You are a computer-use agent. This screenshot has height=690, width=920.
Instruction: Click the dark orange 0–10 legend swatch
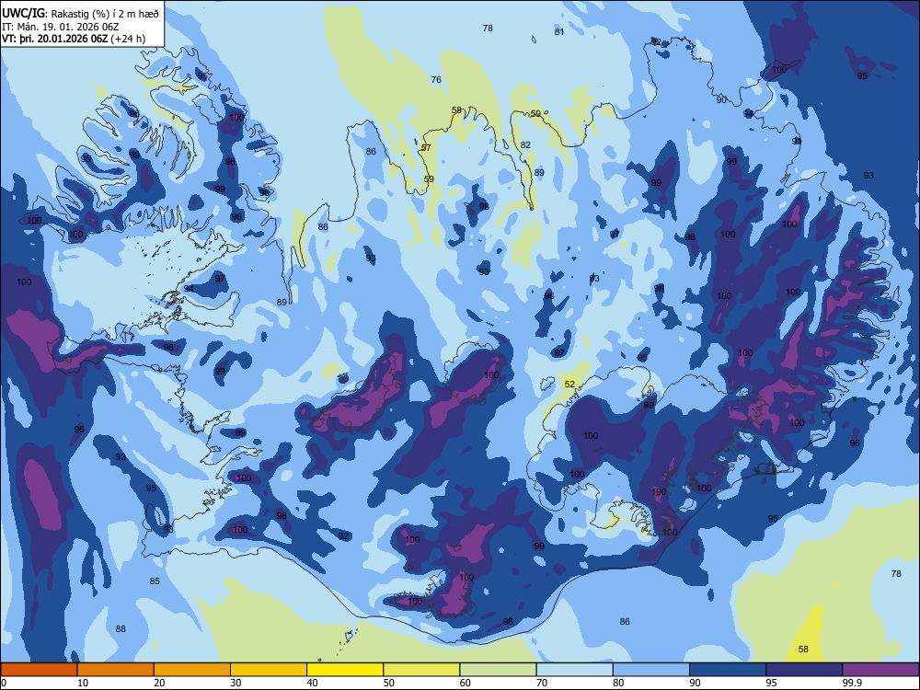coord(39,670)
